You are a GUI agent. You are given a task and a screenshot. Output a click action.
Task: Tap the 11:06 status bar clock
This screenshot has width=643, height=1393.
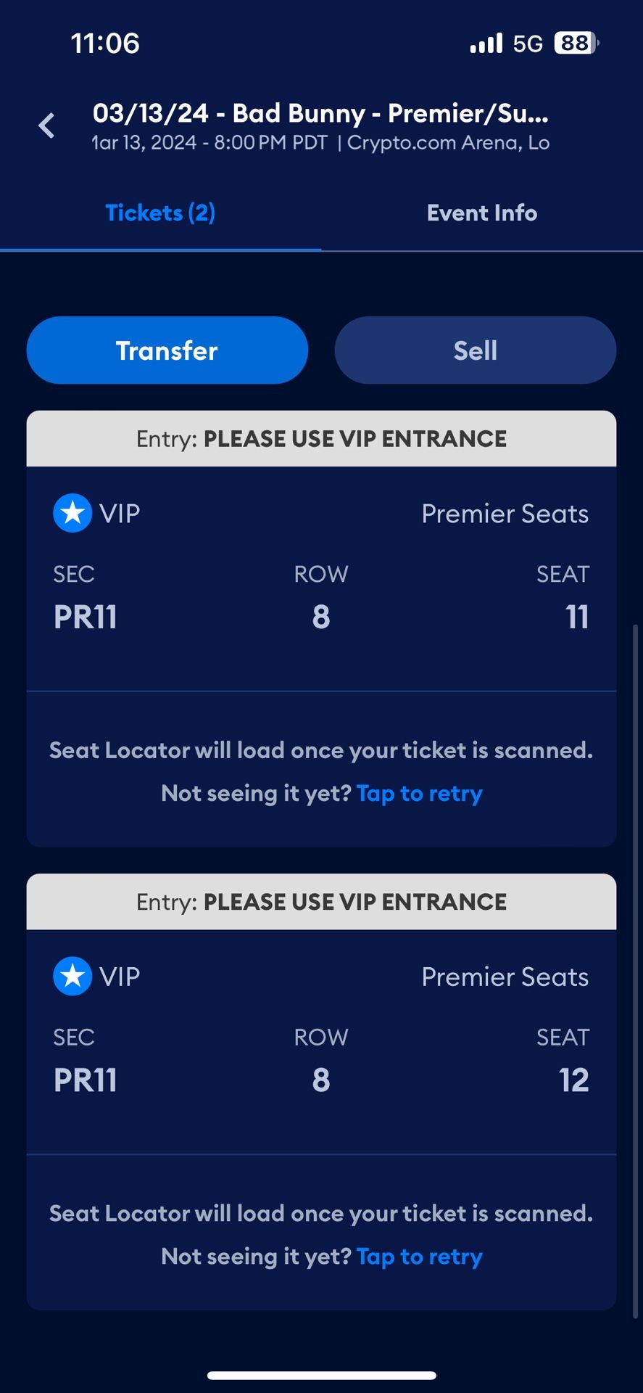click(105, 44)
